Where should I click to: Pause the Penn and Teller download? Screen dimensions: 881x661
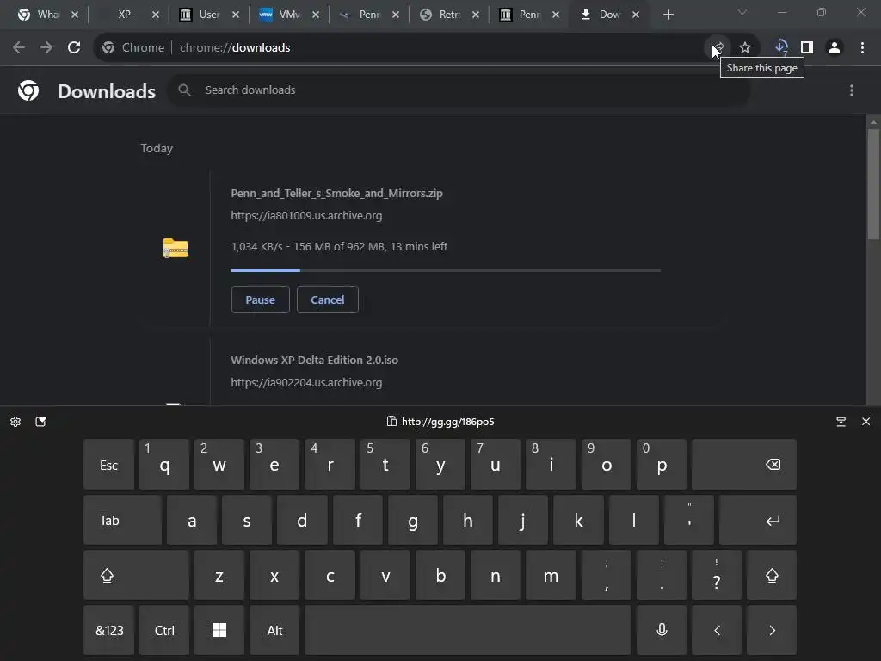(260, 300)
